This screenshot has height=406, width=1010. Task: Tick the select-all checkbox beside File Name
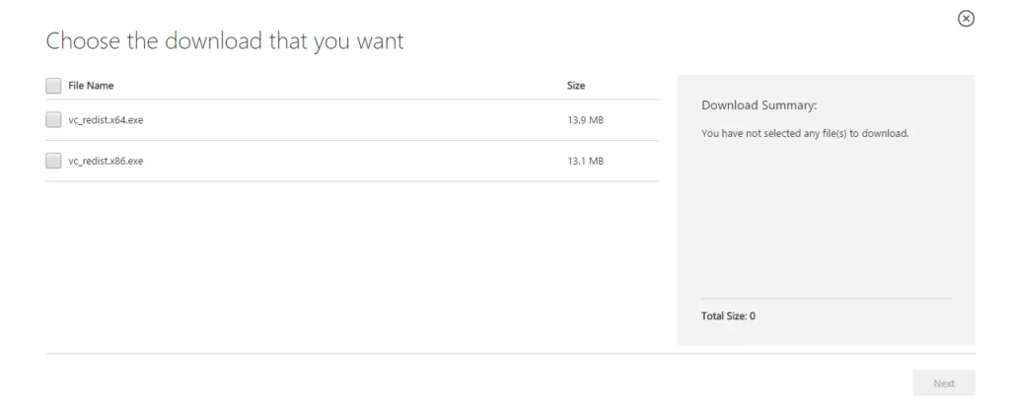click(53, 86)
